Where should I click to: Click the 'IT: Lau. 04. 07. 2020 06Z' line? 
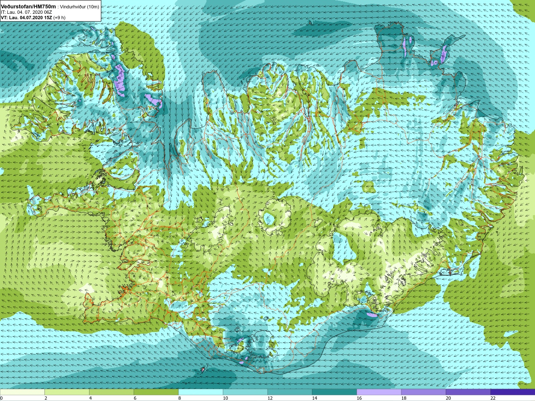[x=26, y=12]
